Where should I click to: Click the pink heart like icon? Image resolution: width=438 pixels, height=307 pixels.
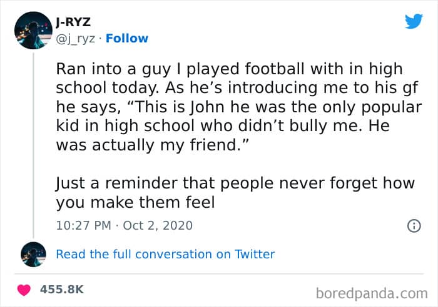click(24, 290)
